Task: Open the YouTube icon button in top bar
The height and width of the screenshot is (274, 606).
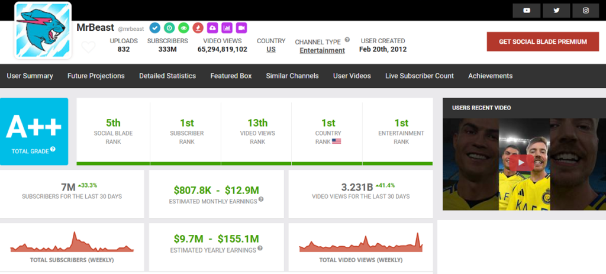Action: click(526, 11)
